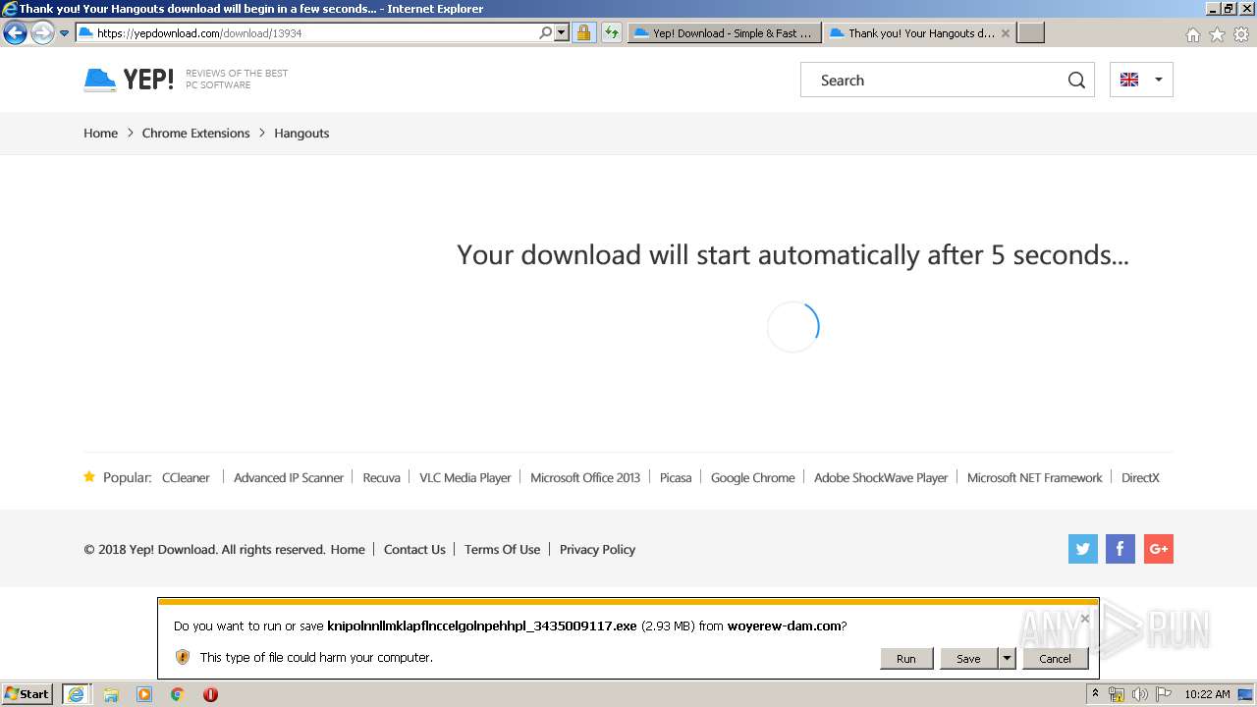Launch Google Chrome from taskbar
This screenshot has height=707, width=1257.
coord(178,694)
